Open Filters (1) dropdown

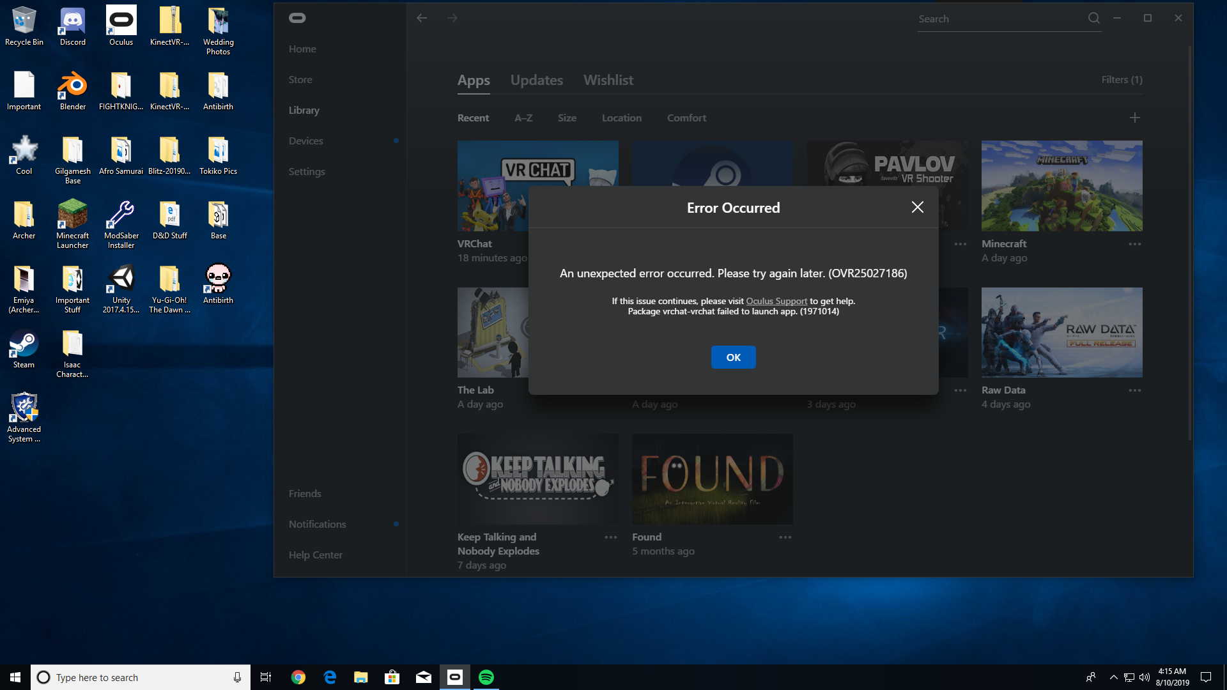click(1122, 80)
